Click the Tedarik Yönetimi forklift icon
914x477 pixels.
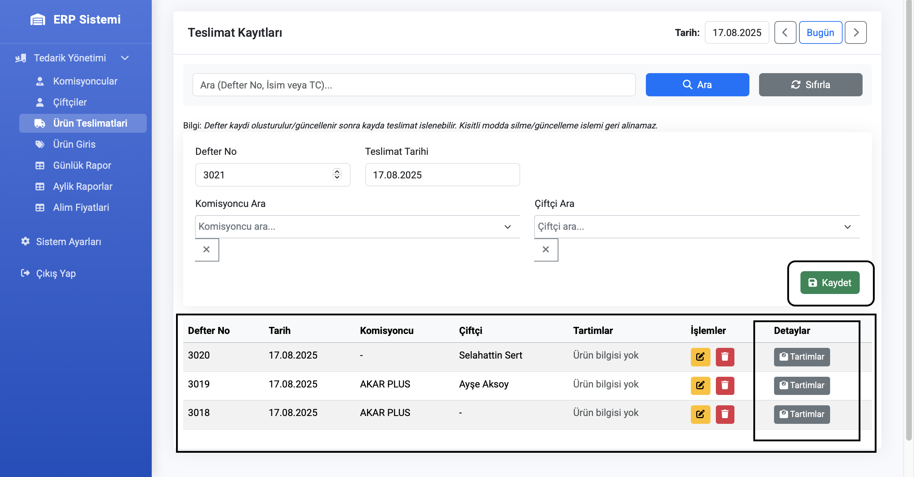tap(21, 58)
